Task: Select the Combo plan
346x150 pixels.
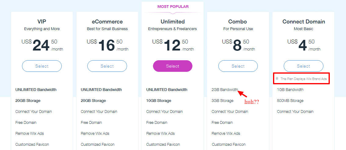Action: pos(238,66)
